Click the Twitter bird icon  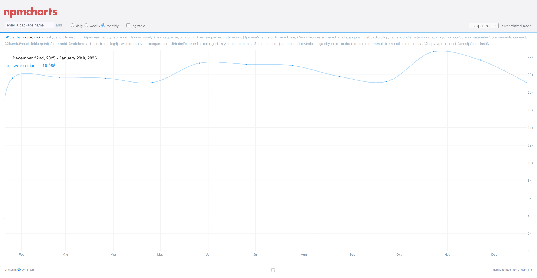[7, 37]
